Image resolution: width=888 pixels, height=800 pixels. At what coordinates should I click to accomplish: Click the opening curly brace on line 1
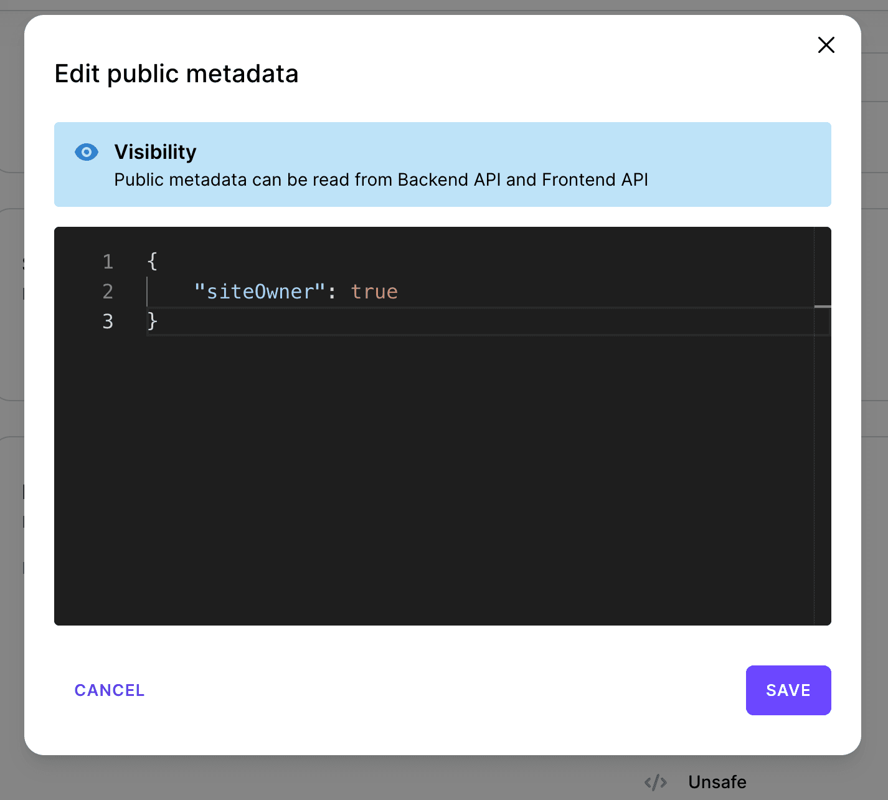(153, 262)
